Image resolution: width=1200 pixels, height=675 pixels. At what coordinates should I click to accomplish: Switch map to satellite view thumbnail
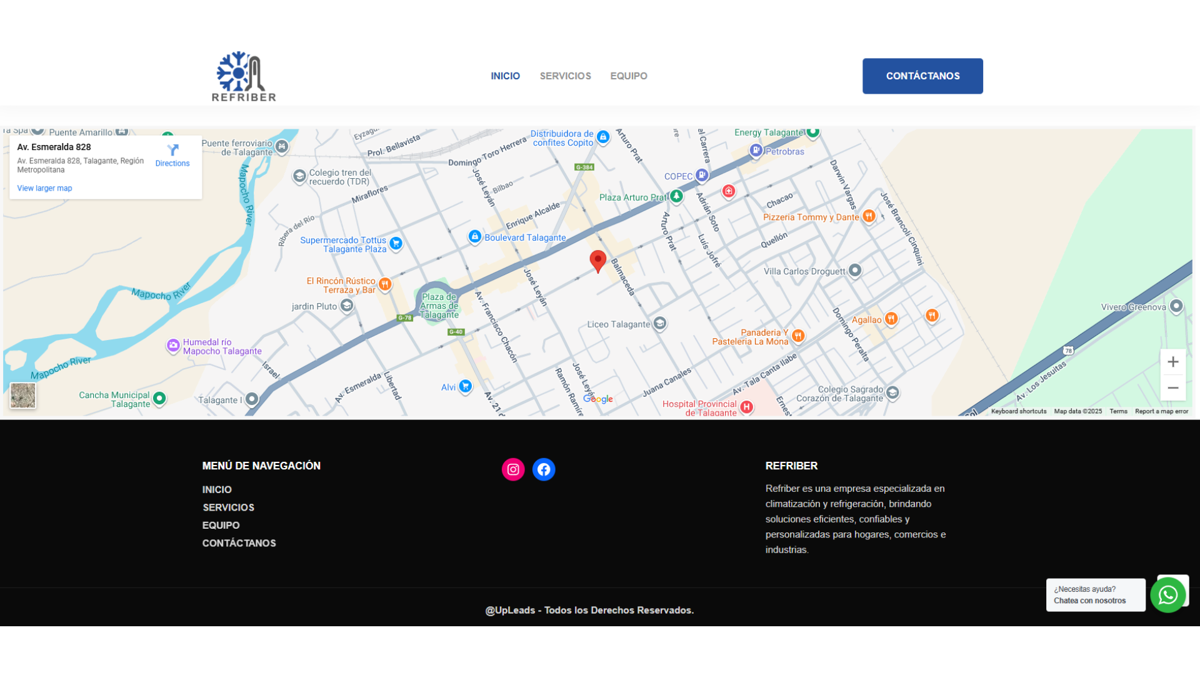[x=23, y=396]
